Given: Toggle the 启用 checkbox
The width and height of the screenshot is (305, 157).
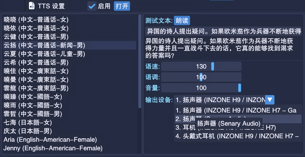Looking at the screenshot, I should 92,6.
